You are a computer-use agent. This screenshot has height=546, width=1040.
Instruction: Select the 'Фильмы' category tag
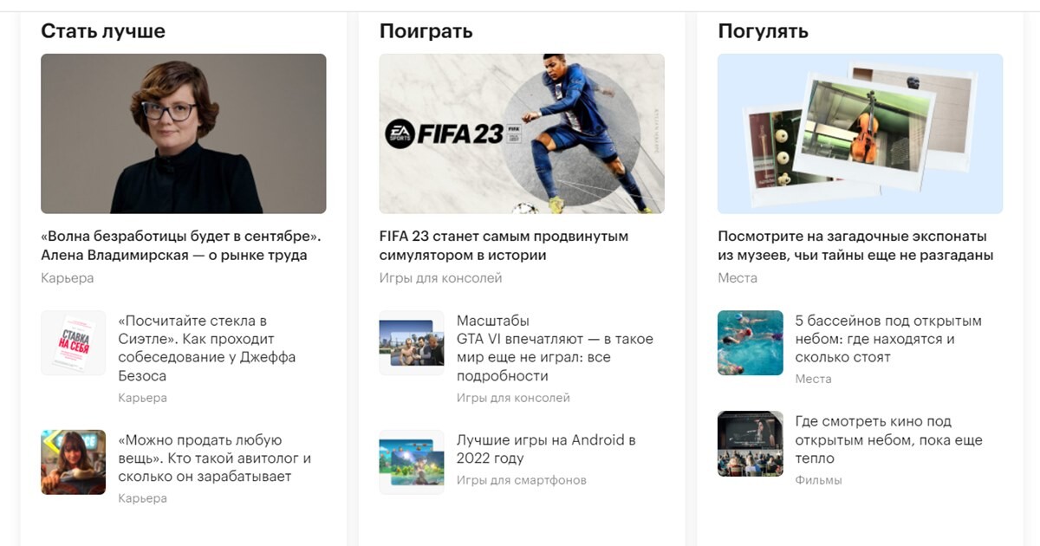819,480
